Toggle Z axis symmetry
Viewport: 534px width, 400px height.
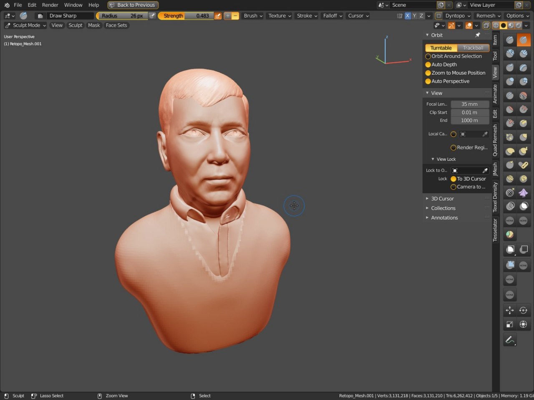(421, 15)
